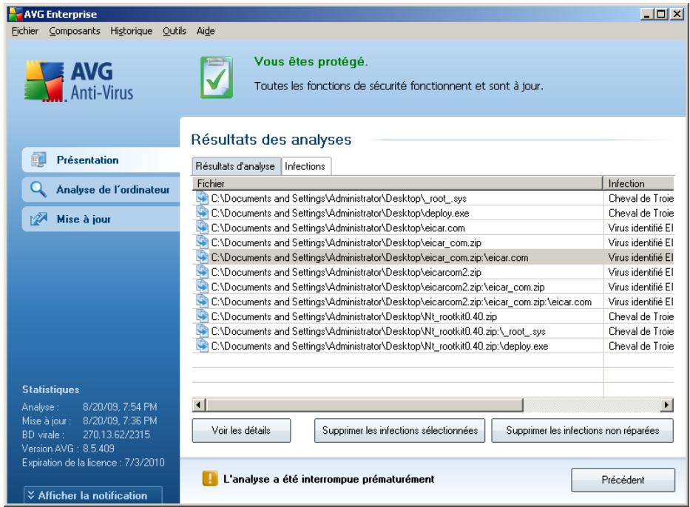This screenshot has height=507, width=690.
Task: Click the yellow warning icon near interrupted message
Action: tap(210, 478)
